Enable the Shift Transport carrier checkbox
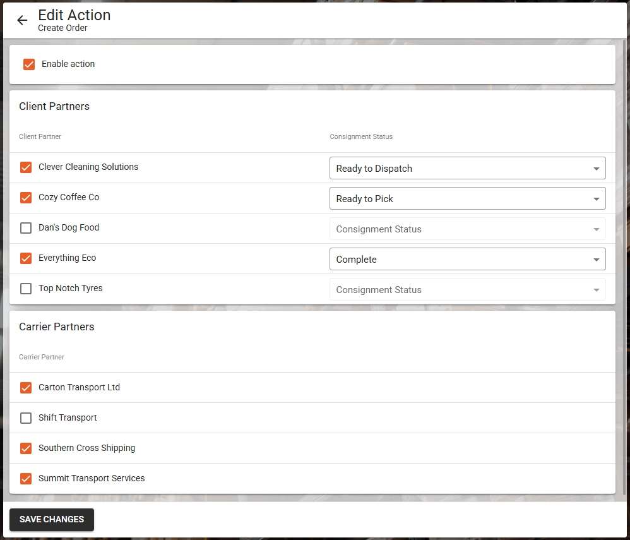Image resolution: width=630 pixels, height=540 pixels. point(26,418)
